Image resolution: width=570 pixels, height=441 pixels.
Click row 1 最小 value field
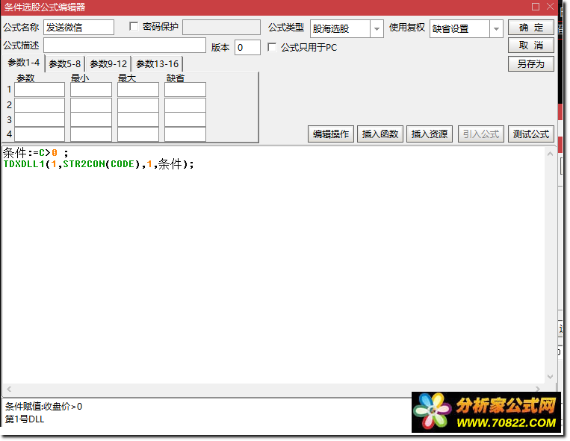click(91, 90)
